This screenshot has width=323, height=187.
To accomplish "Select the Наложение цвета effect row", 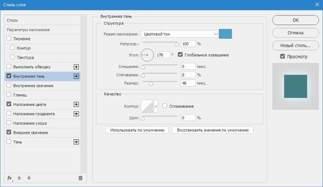I will coord(42,104).
